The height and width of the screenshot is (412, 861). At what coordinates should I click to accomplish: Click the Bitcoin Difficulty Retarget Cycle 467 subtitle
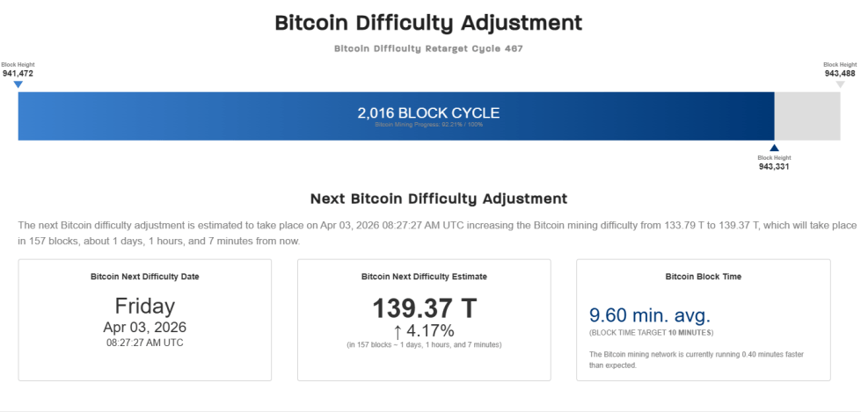428,48
